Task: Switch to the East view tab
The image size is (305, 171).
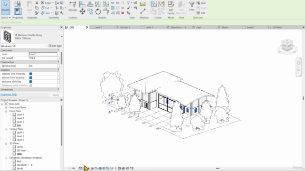Action: [x=198, y=28]
